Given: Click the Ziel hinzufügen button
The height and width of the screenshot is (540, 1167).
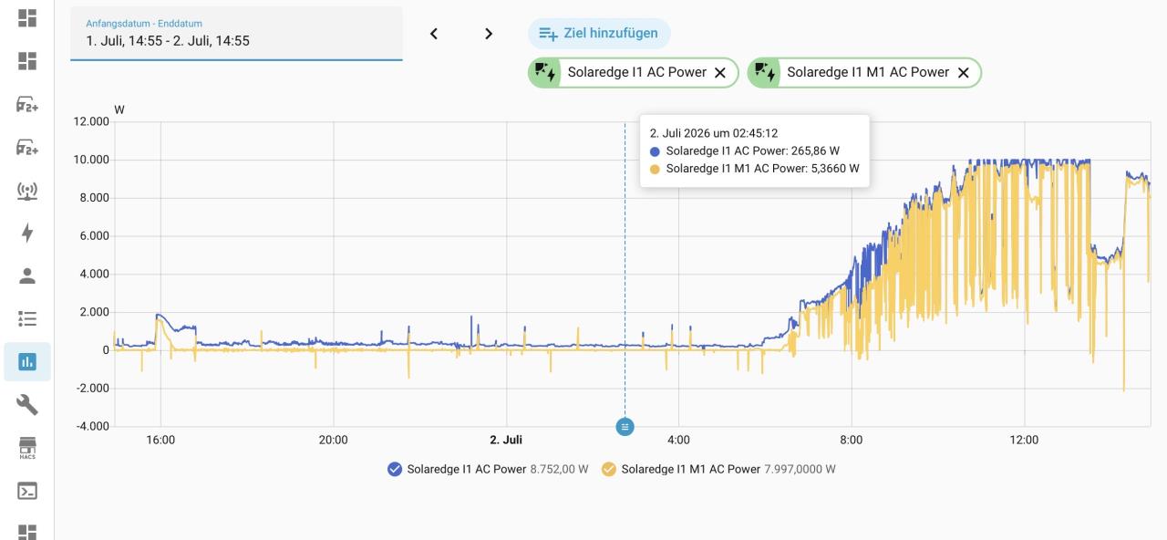Looking at the screenshot, I should click(599, 34).
